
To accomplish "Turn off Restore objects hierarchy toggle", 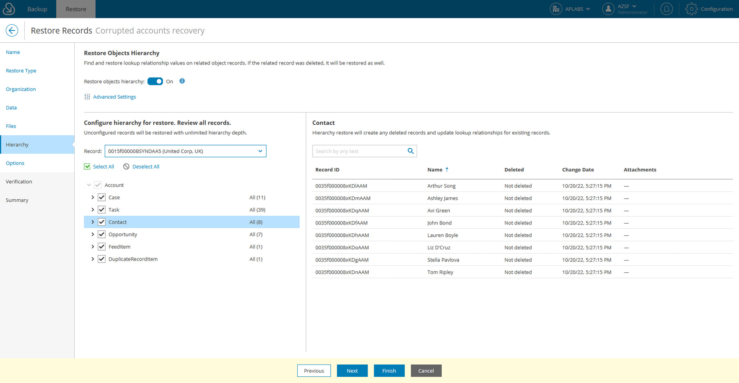I will coord(155,81).
